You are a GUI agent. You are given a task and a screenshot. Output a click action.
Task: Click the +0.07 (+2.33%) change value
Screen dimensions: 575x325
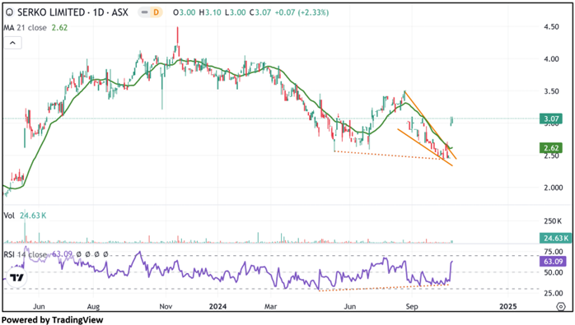302,12
